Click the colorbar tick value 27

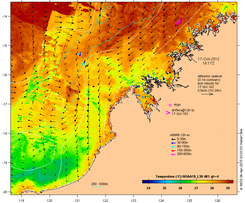(x=196, y=188)
